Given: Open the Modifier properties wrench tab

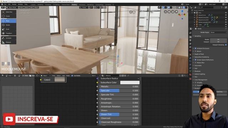Looking at the screenshot, I should (190, 58).
